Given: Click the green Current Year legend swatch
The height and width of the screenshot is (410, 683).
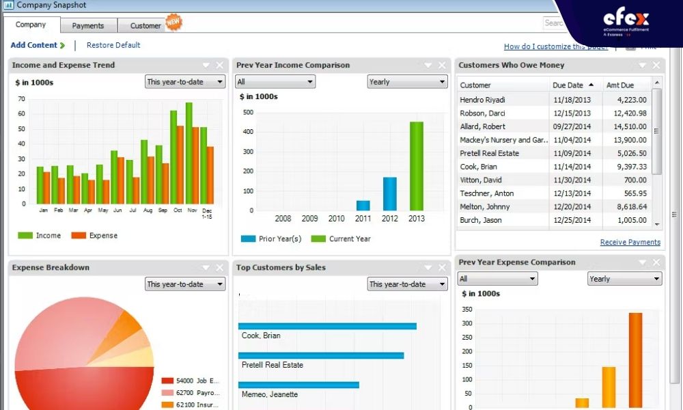Looking at the screenshot, I should click(318, 238).
